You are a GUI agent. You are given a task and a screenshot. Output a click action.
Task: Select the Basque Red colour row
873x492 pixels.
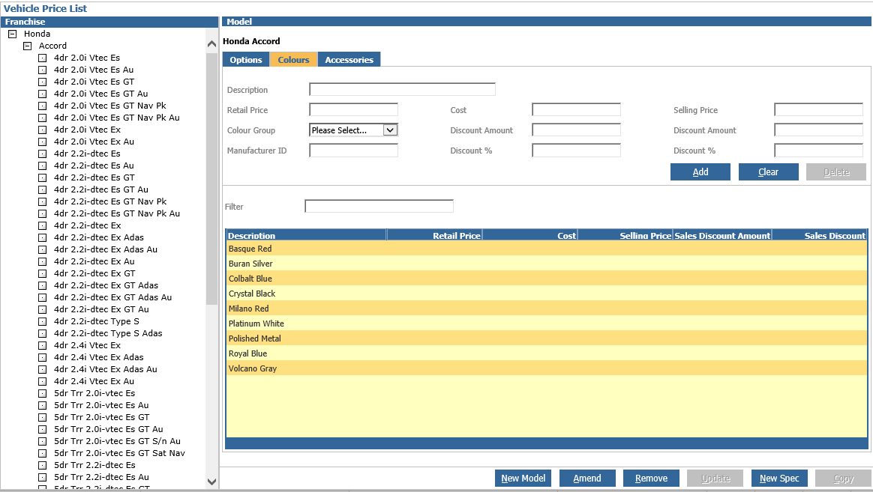547,249
